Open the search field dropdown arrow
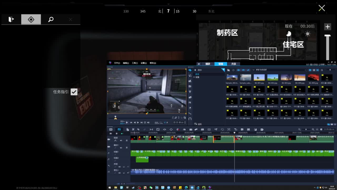Image resolution: width=337 pixels, height=190 pixels. (x=305, y=70)
